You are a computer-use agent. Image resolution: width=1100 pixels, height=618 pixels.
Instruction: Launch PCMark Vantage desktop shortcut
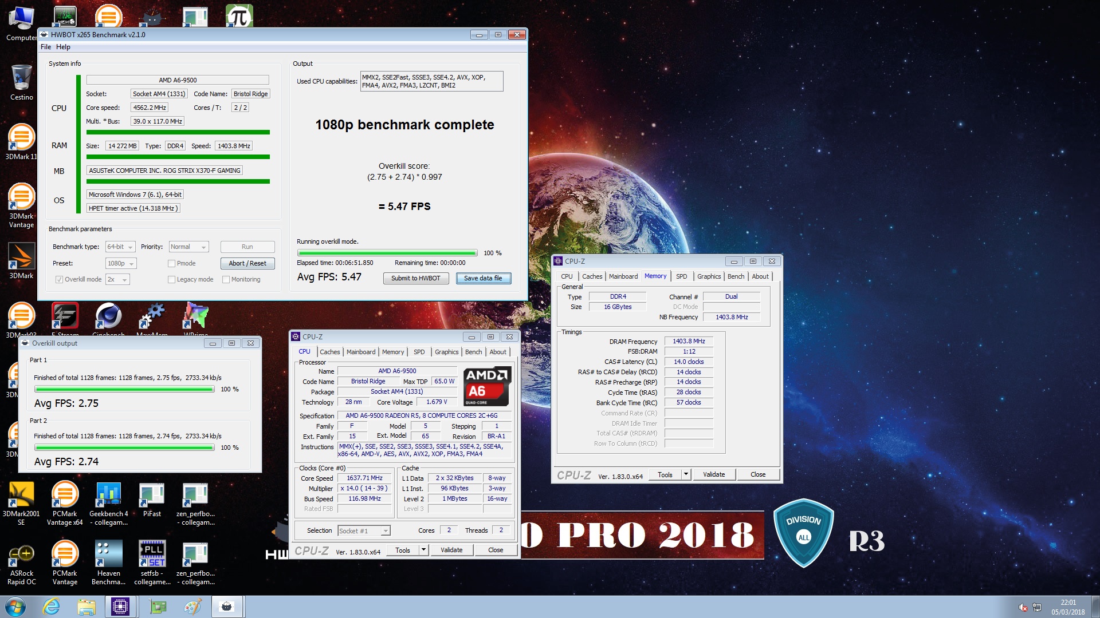tap(65, 563)
